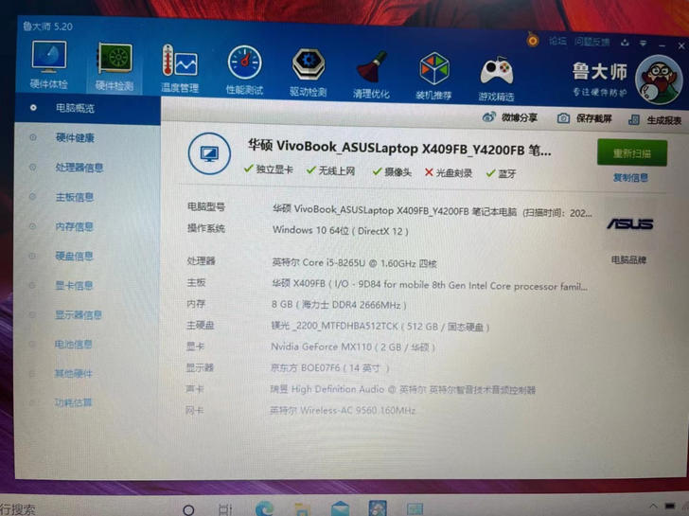Click 保存截屏 to save a screenshot

(x=585, y=118)
